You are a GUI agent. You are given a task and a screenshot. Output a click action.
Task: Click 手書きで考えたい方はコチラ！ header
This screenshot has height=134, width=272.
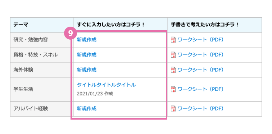pyautogui.click(x=215, y=25)
